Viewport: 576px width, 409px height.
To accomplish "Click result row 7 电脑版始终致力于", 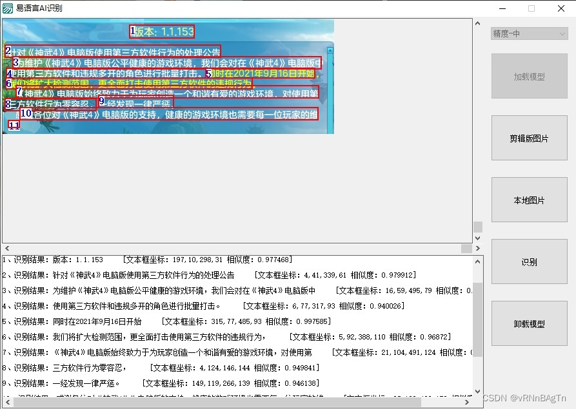I will click(237, 352).
